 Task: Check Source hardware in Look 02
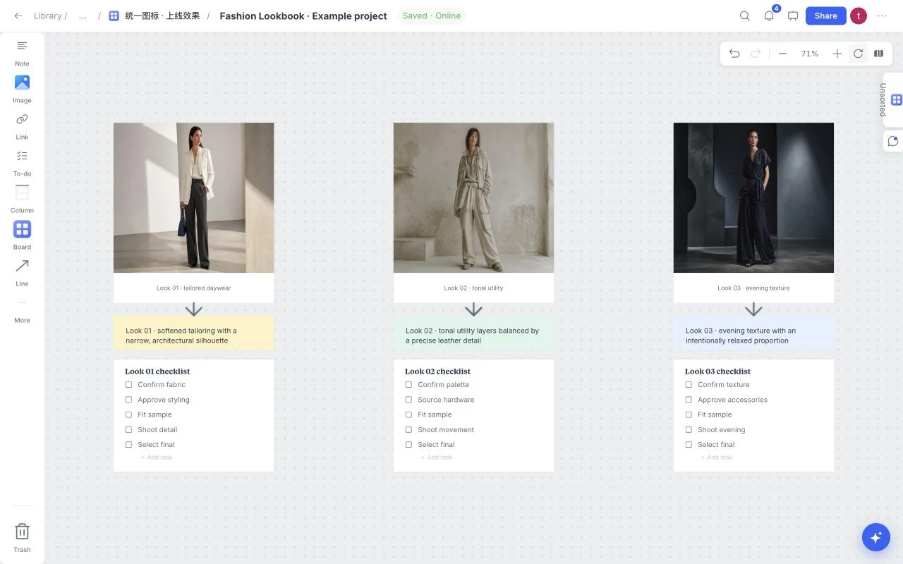tap(408, 400)
